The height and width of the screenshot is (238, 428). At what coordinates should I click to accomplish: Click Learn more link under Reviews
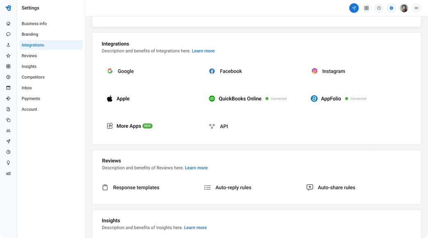196,168
